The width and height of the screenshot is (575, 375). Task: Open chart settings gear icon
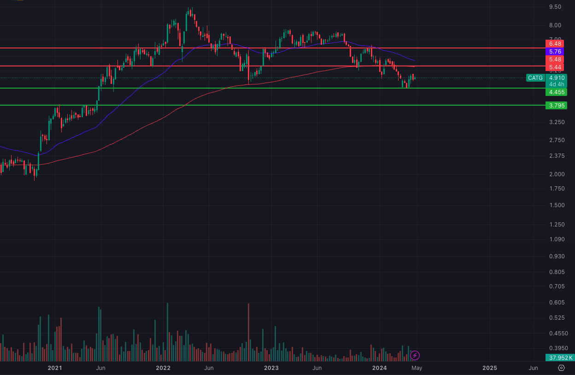[561, 368]
